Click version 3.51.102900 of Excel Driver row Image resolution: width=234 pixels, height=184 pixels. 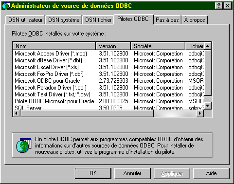click(x=113, y=67)
